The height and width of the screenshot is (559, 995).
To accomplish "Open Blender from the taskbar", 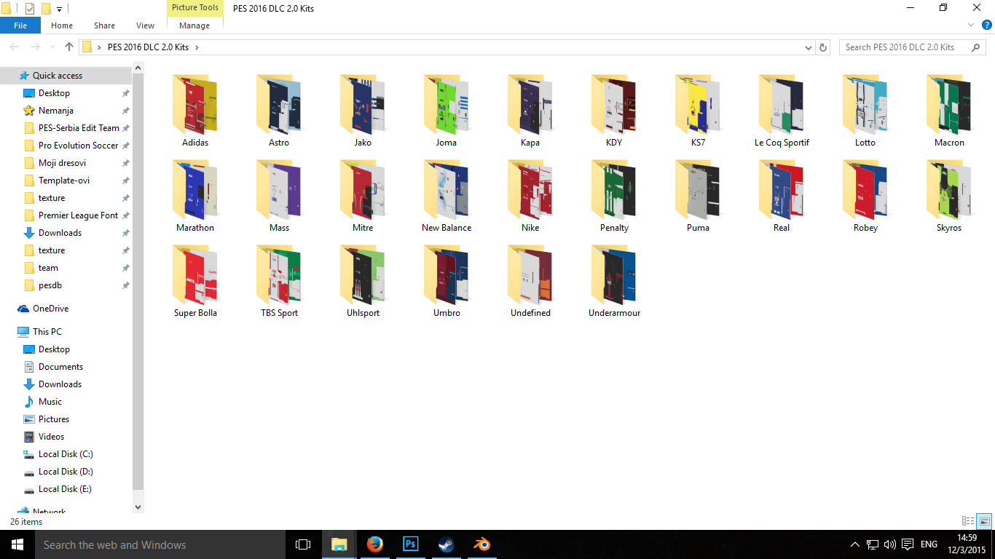I will (x=481, y=544).
